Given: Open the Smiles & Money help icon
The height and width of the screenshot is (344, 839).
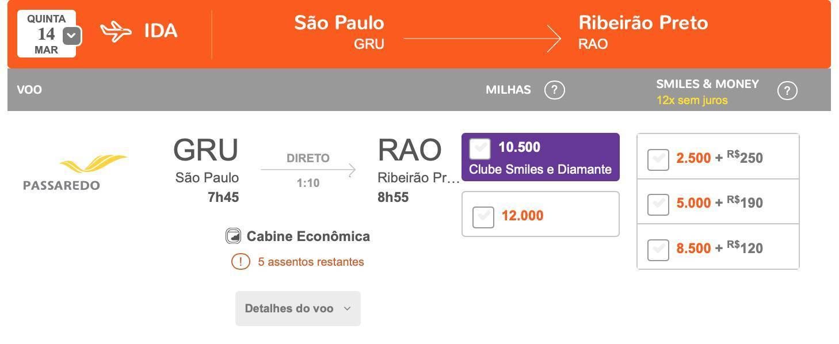Looking at the screenshot, I should [x=787, y=91].
